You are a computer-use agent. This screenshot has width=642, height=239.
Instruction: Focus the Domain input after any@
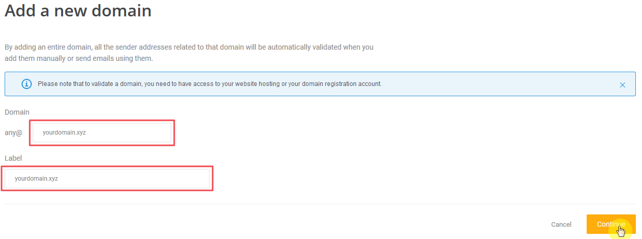tap(102, 133)
